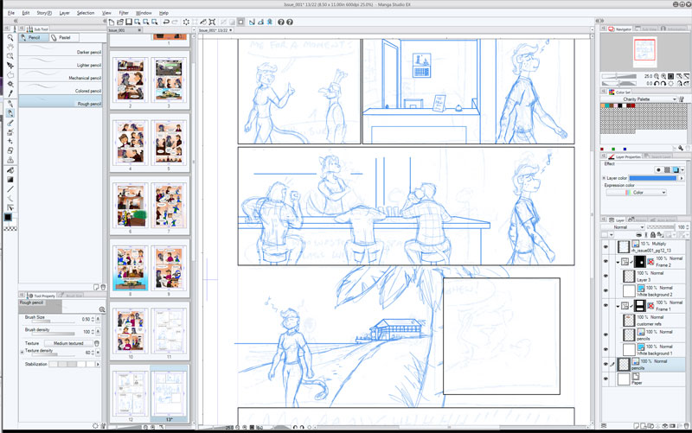692x433 pixels.
Task: Click trash icon in Sub Tool panel
Action: click(x=103, y=287)
